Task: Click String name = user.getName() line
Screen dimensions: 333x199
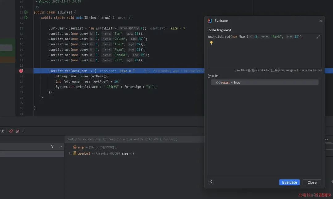Action: coord(82,76)
